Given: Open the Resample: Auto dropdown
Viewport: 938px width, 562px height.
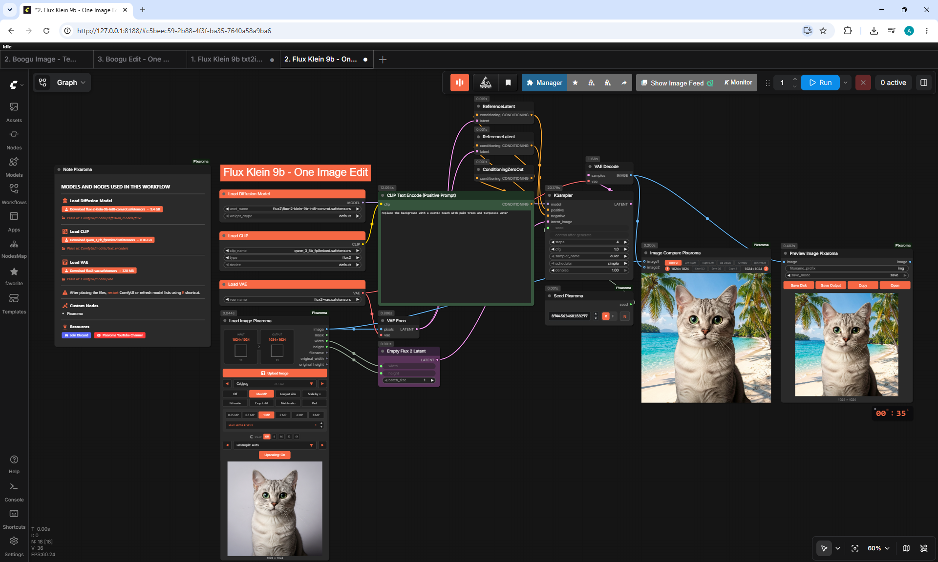Looking at the screenshot, I should coord(275,445).
